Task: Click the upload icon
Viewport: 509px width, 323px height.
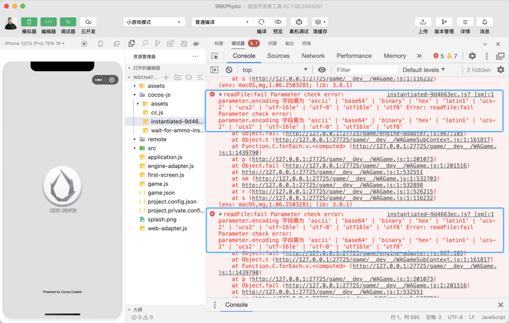Action: 423,22
